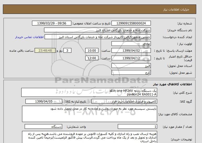Click the delivery province field 'البرز'

coord(131,66)
